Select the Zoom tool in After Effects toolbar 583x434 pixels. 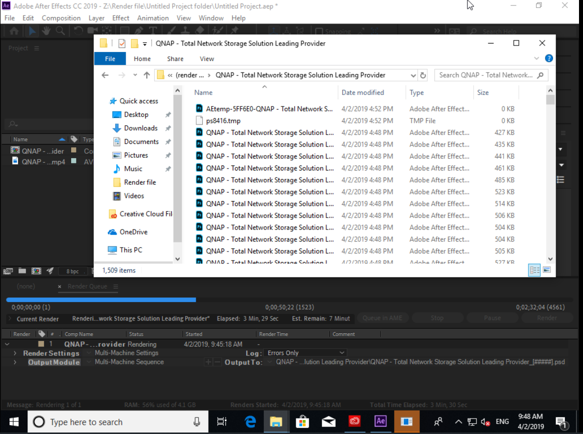pos(60,31)
